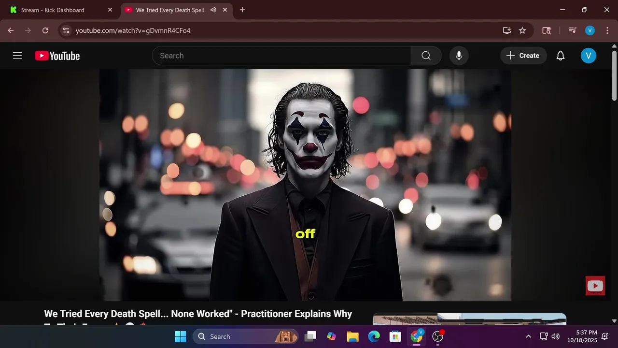618x348 pixels.
Task: Open the search-tabs icon in Chrome toolbar
Action: [x=547, y=30]
